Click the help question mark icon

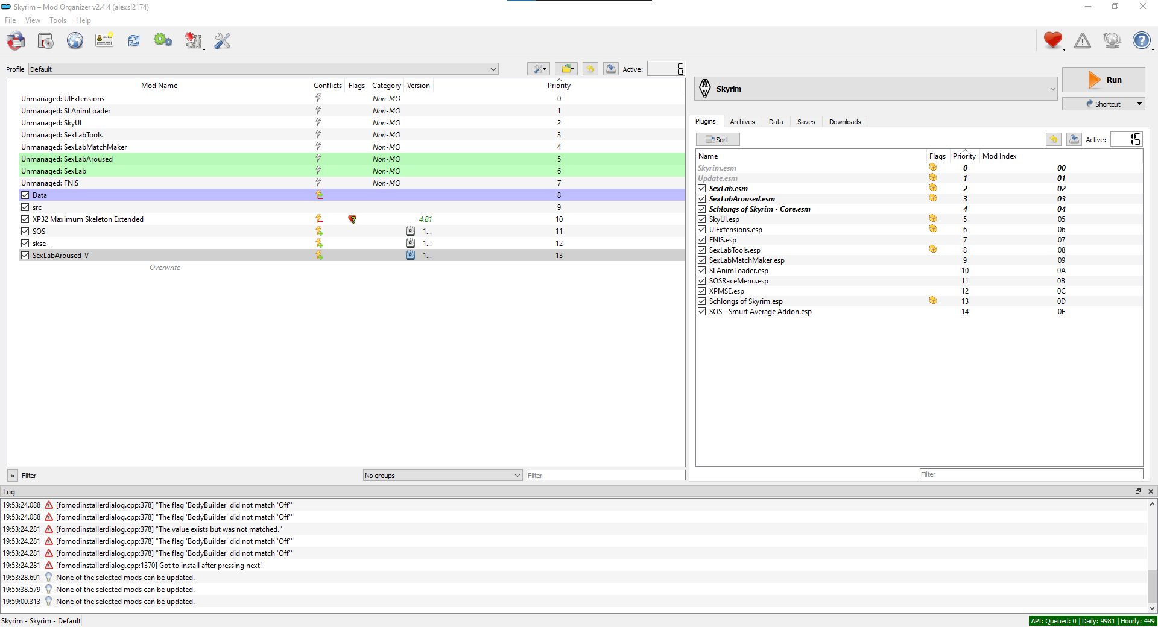[1141, 40]
